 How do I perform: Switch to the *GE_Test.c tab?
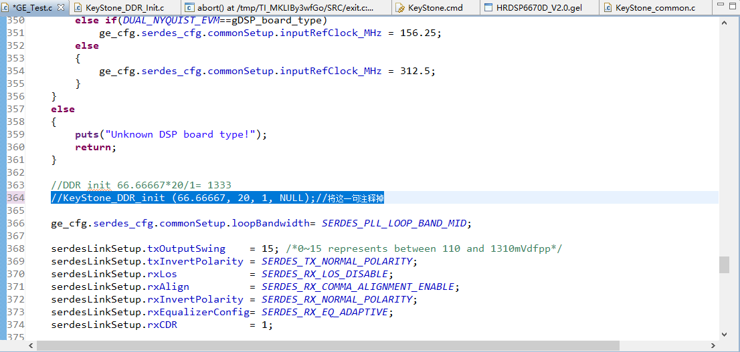pyautogui.click(x=33, y=7)
